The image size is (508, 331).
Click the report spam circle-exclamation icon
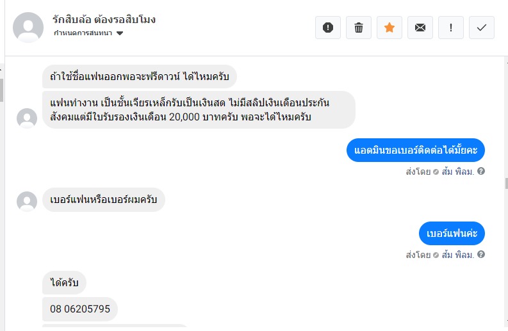[328, 28]
